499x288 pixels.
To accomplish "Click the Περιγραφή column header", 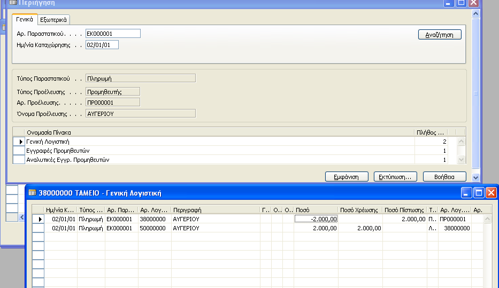I will (216, 210).
